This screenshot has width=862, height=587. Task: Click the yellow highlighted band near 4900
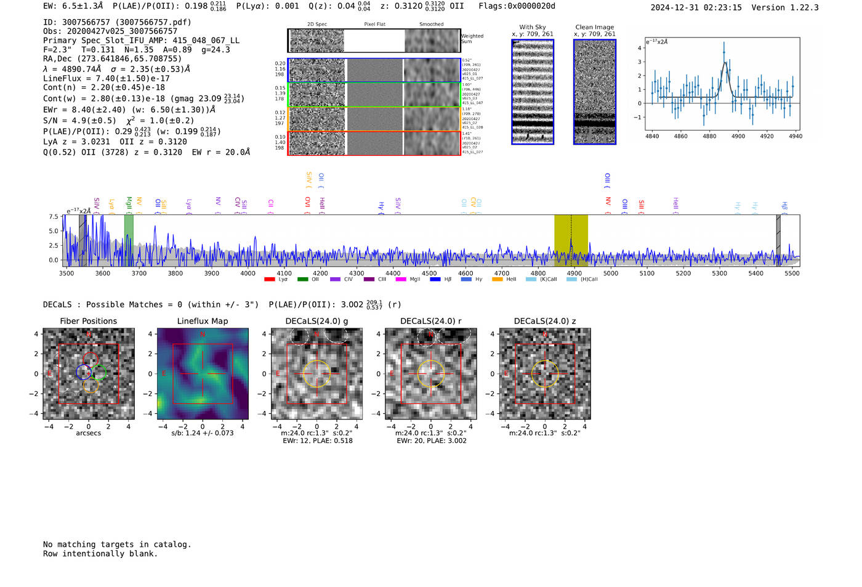[x=571, y=240]
